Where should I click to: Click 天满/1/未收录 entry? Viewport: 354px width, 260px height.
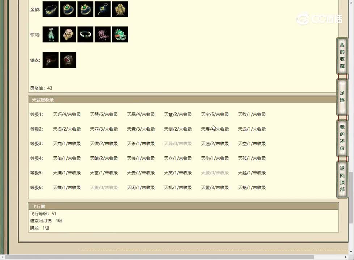pos(67,173)
